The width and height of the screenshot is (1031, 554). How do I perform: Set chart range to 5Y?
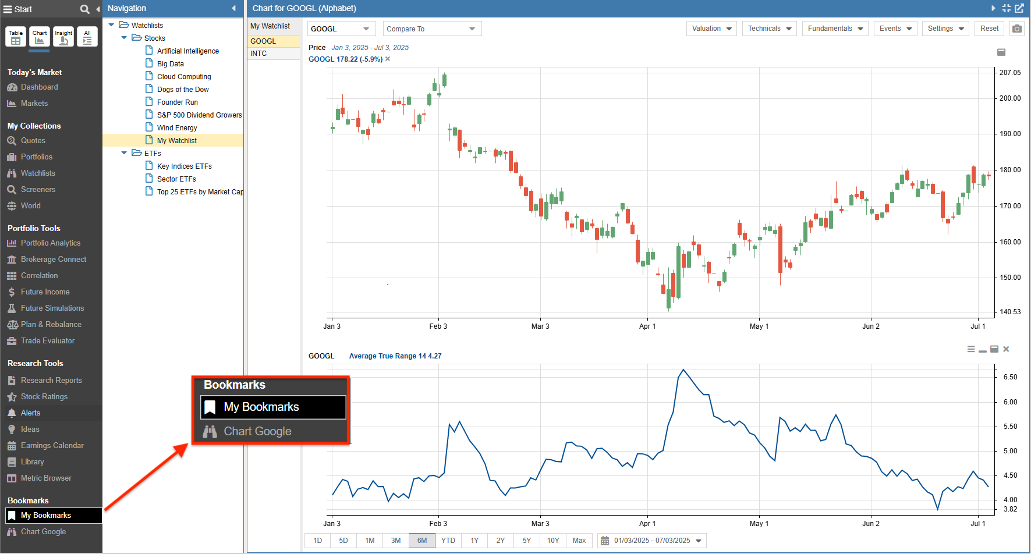click(x=527, y=541)
